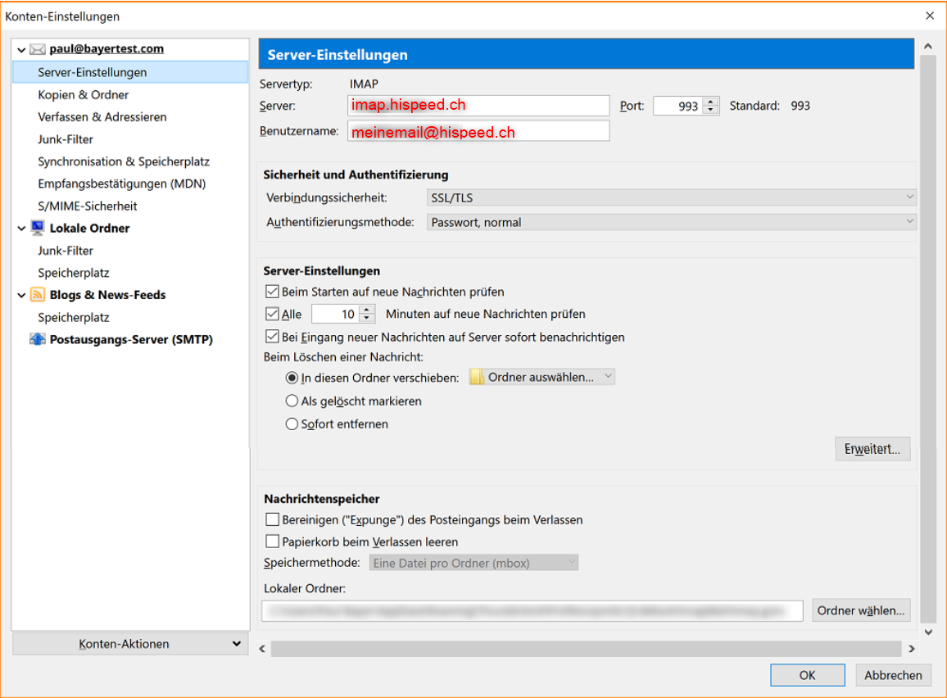Uncheck Beim Starten auf neue Nachrichten prüfen
This screenshot has height=698, width=947.
(272, 292)
